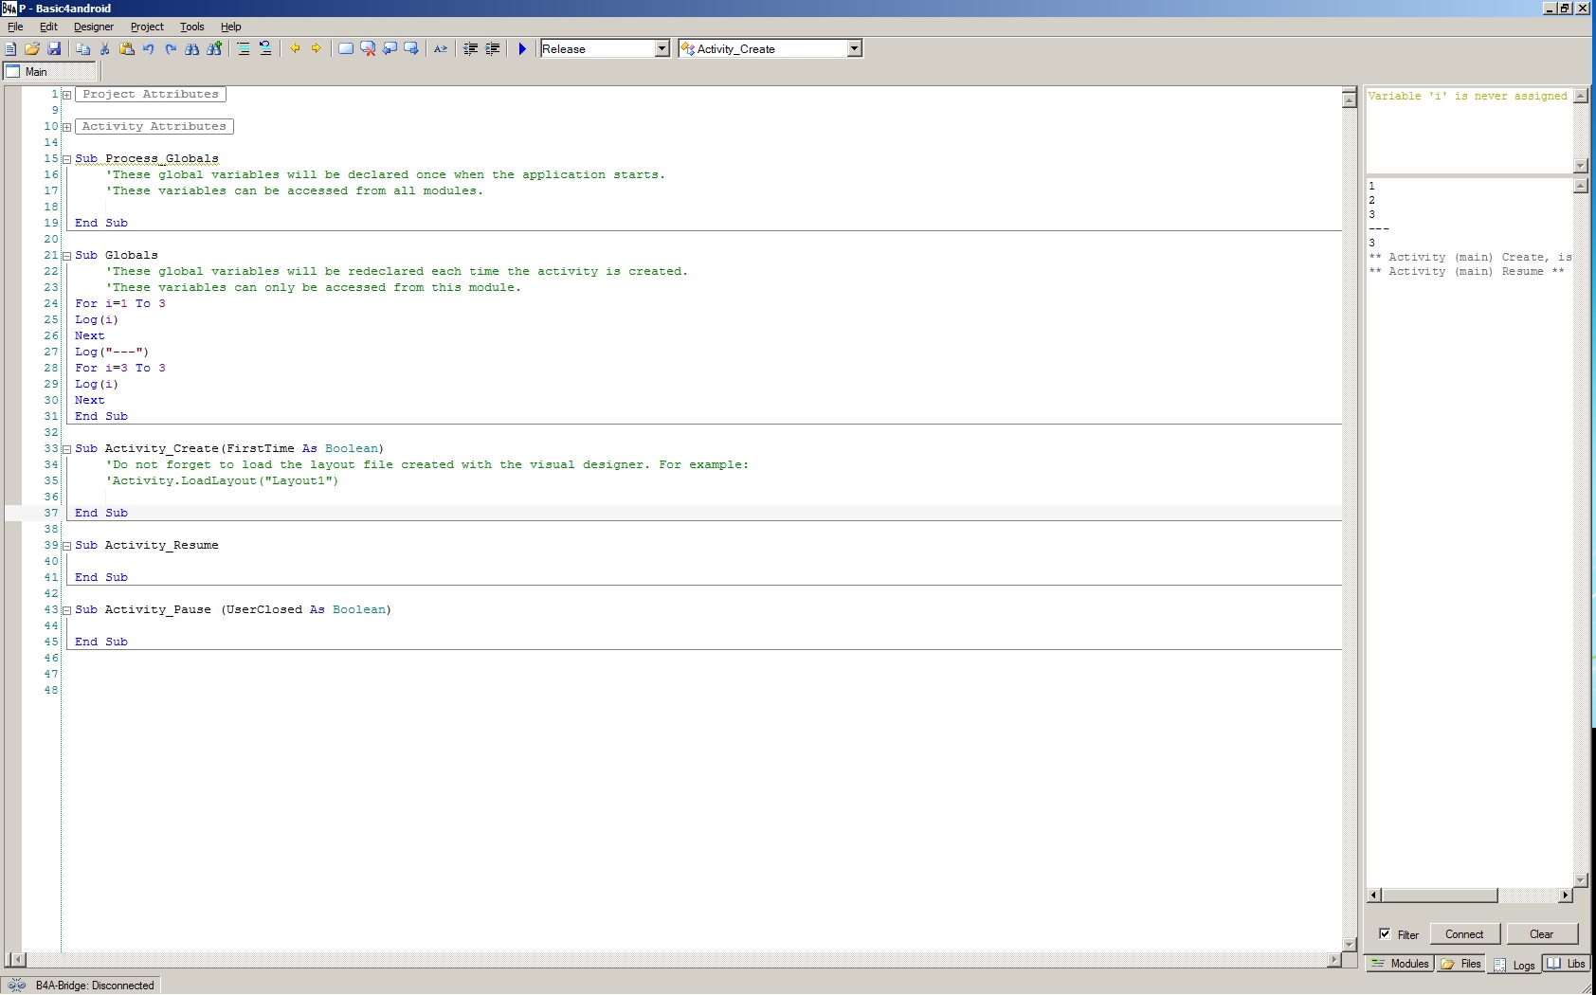Jump to the next bookmark
The image size is (1596, 995).
(x=411, y=48)
